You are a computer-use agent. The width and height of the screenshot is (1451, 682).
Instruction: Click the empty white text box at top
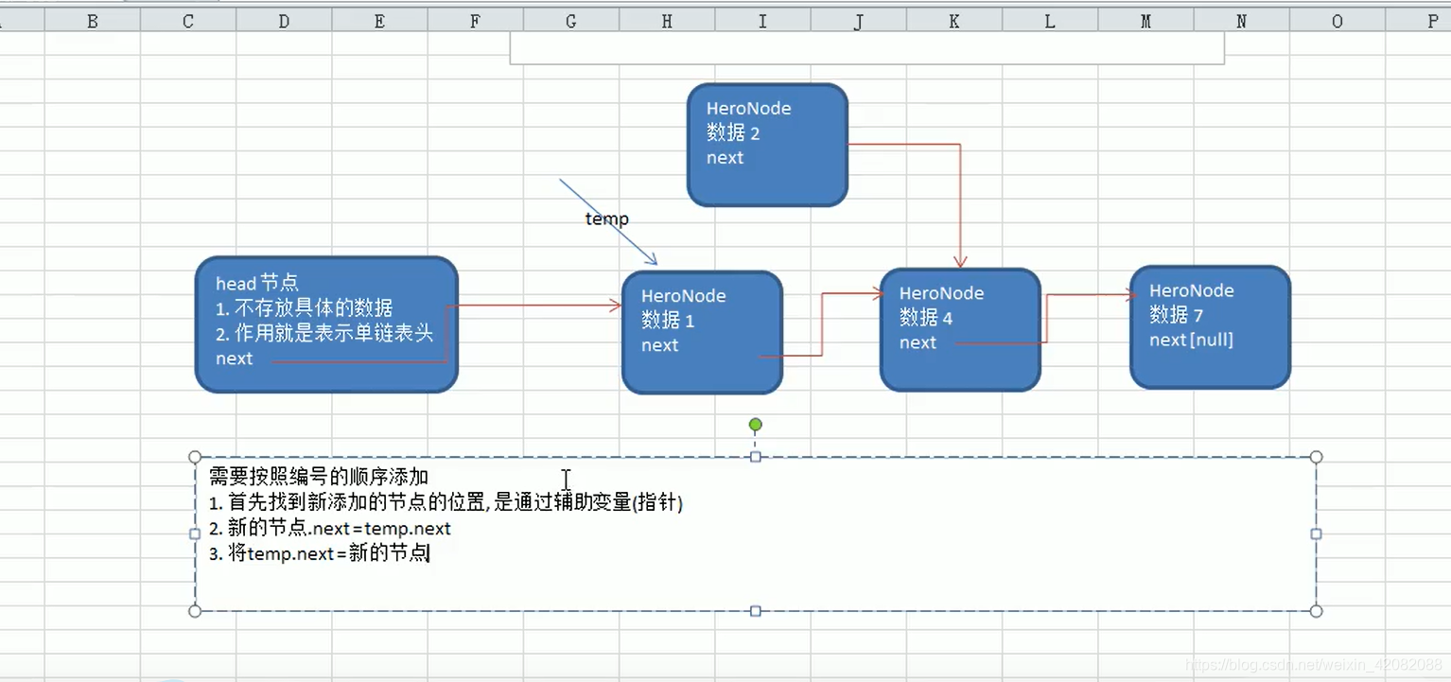[x=866, y=47]
